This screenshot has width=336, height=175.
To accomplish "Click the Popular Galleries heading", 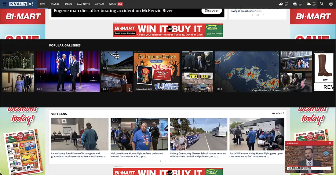I will 65,46.
